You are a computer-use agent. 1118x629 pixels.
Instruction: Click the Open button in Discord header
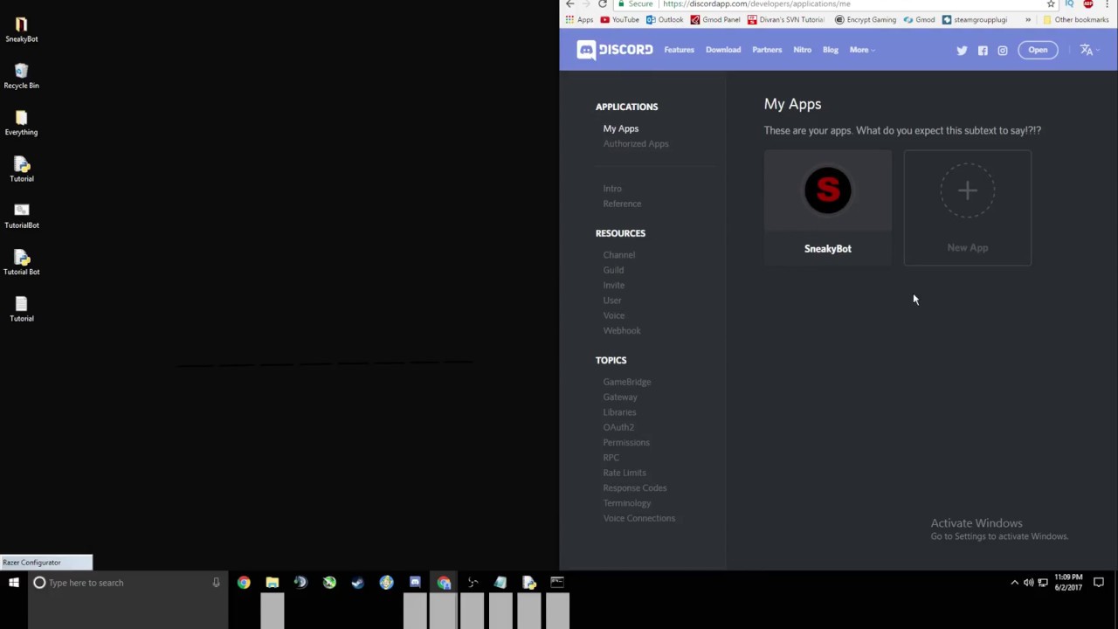tap(1038, 50)
